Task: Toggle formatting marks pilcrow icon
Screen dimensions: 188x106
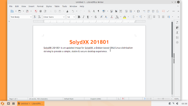Action: [x=98, y=11]
